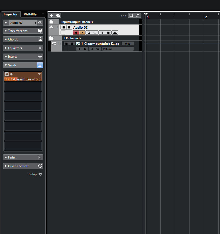
Task: Click the FX Channels open folder icon
Action: click(x=51, y=38)
